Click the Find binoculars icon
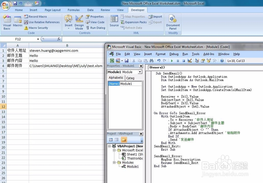The height and width of the screenshot is (183, 263). (x=151, y=61)
